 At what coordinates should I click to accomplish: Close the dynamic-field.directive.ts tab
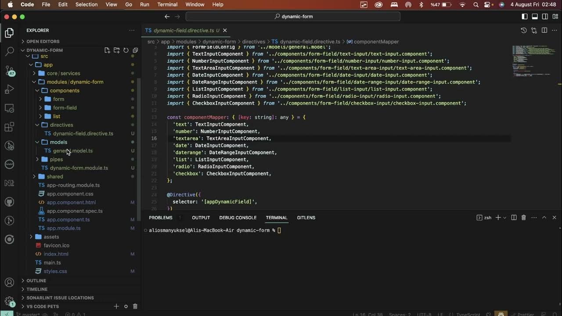coord(225,30)
